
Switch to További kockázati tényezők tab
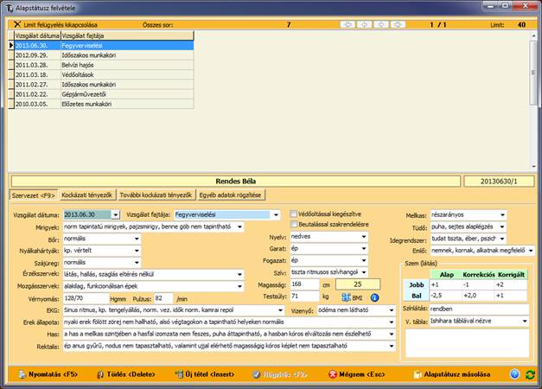pyautogui.click(x=156, y=195)
